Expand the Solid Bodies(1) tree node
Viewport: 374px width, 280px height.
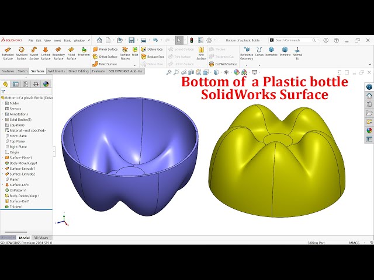pyautogui.click(x=2, y=120)
